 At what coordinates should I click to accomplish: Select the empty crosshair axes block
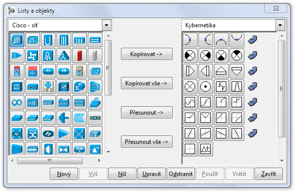[x=190, y=149]
